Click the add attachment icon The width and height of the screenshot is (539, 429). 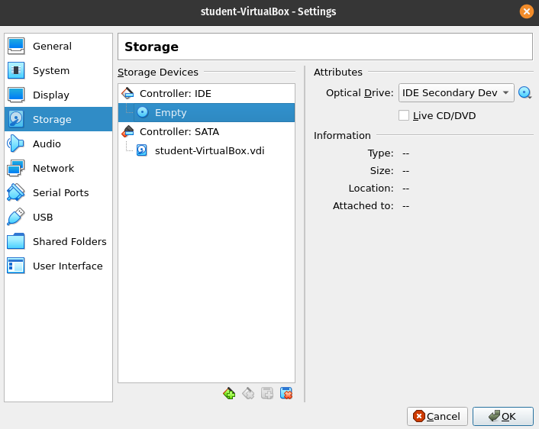[x=267, y=393]
